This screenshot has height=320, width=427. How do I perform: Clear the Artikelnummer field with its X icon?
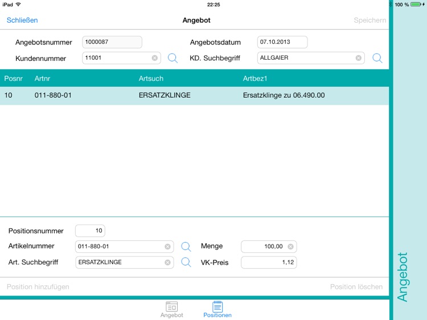167,247
